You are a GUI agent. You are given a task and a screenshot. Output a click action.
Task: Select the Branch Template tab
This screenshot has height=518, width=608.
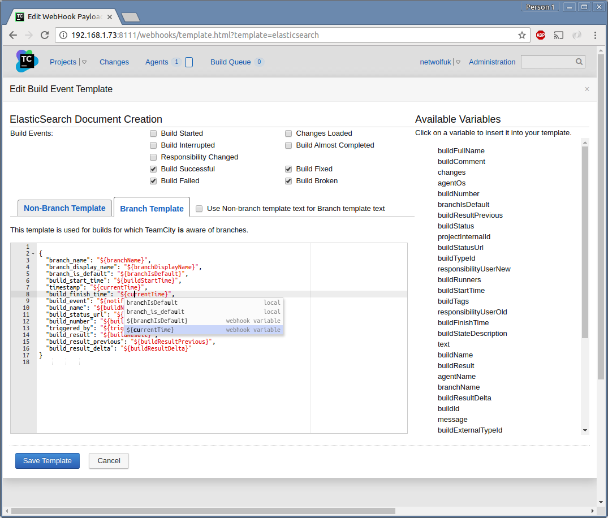(x=152, y=209)
